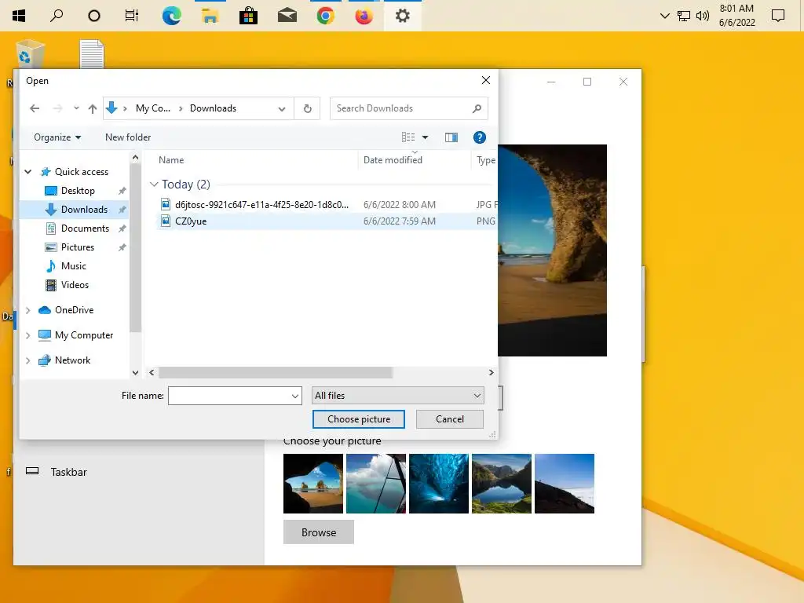This screenshot has width=804, height=603.
Task: Open the Recycle Bin on desktop
Action: [31, 54]
